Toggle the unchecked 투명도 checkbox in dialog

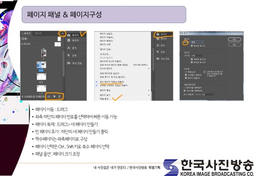coord(186,72)
